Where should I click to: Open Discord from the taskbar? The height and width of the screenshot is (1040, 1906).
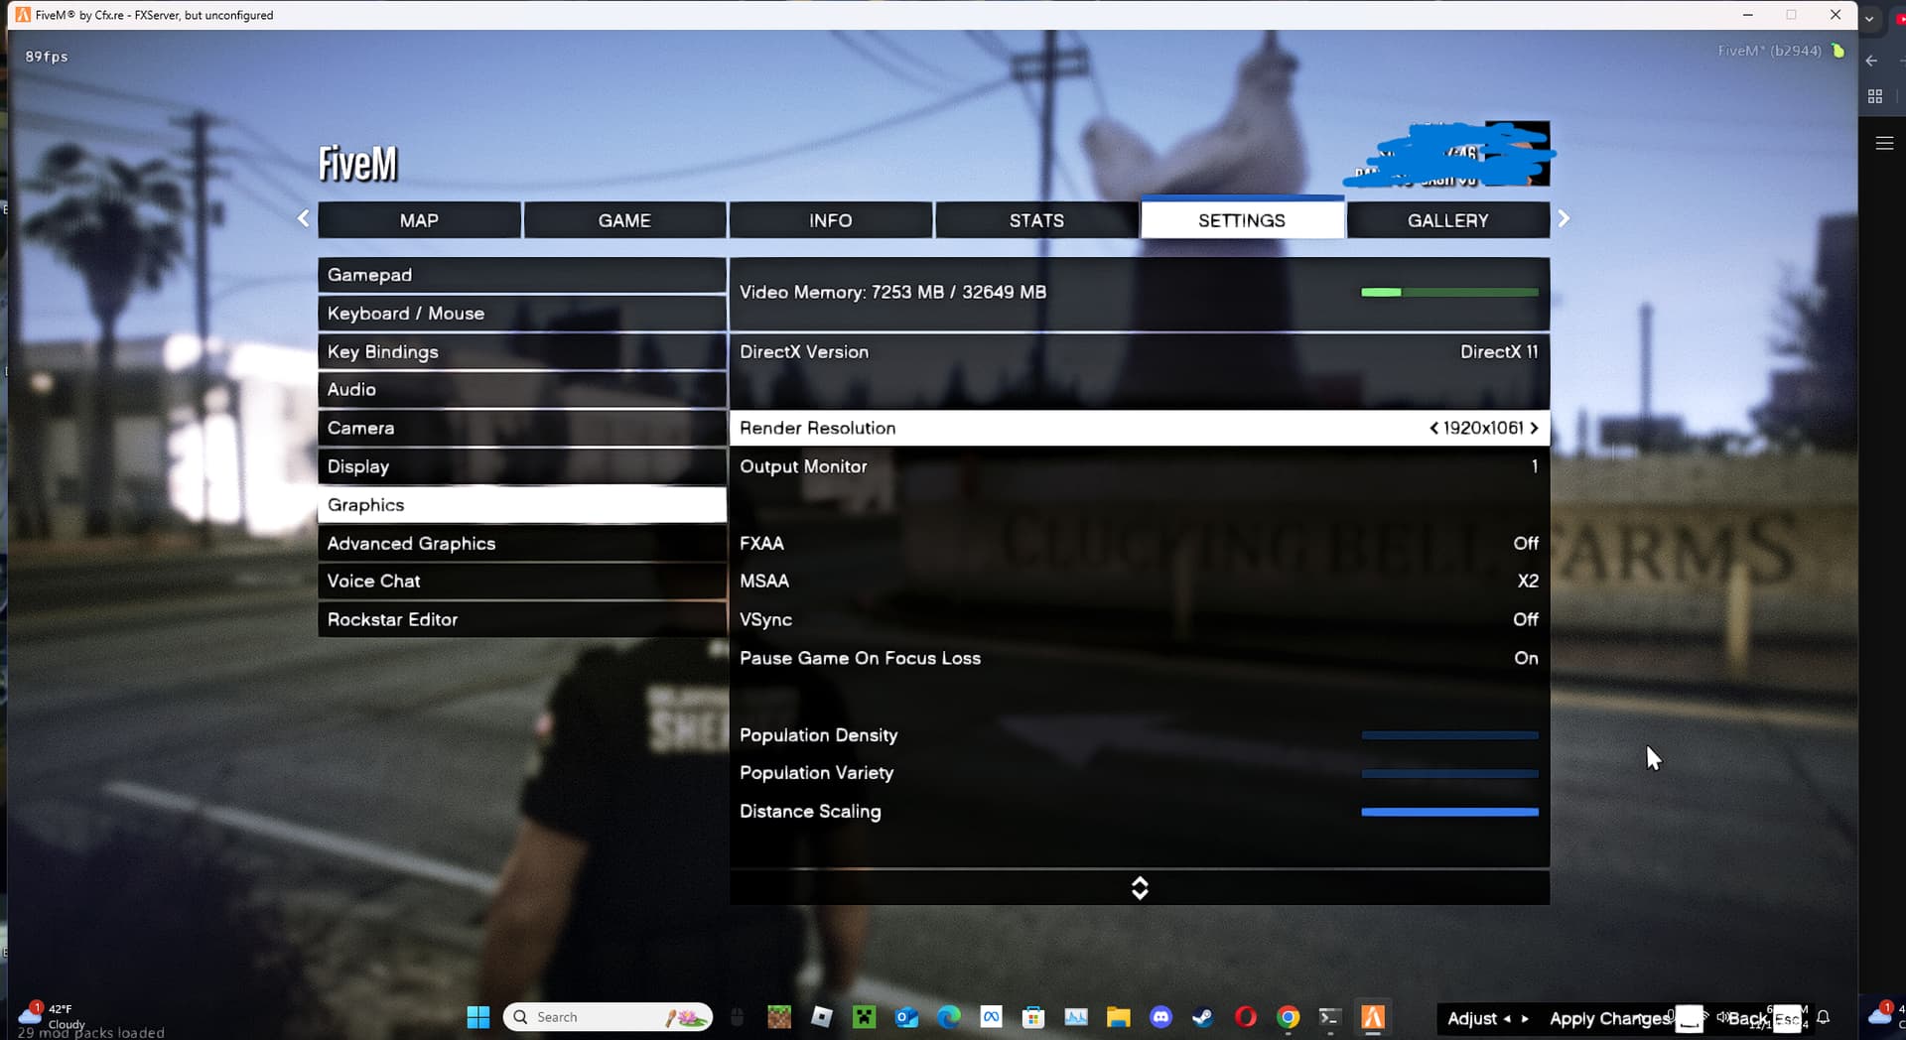pos(1160,1017)
